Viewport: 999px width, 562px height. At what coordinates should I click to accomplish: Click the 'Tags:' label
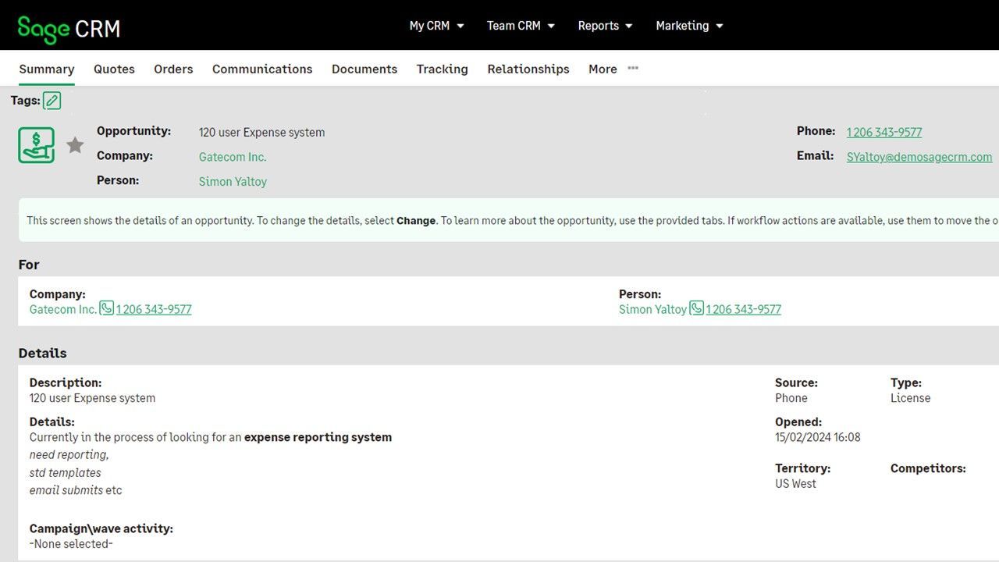26,101
